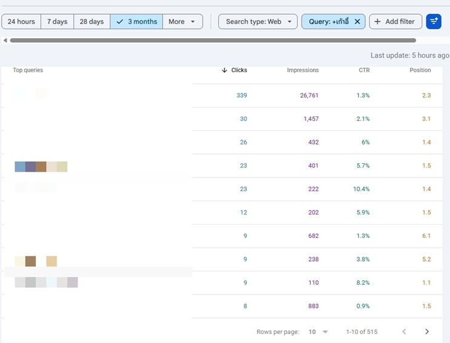The width and height of the screenshot is (450, 343).
Task: Click the 1.1 position value
Action: point(426,283)
